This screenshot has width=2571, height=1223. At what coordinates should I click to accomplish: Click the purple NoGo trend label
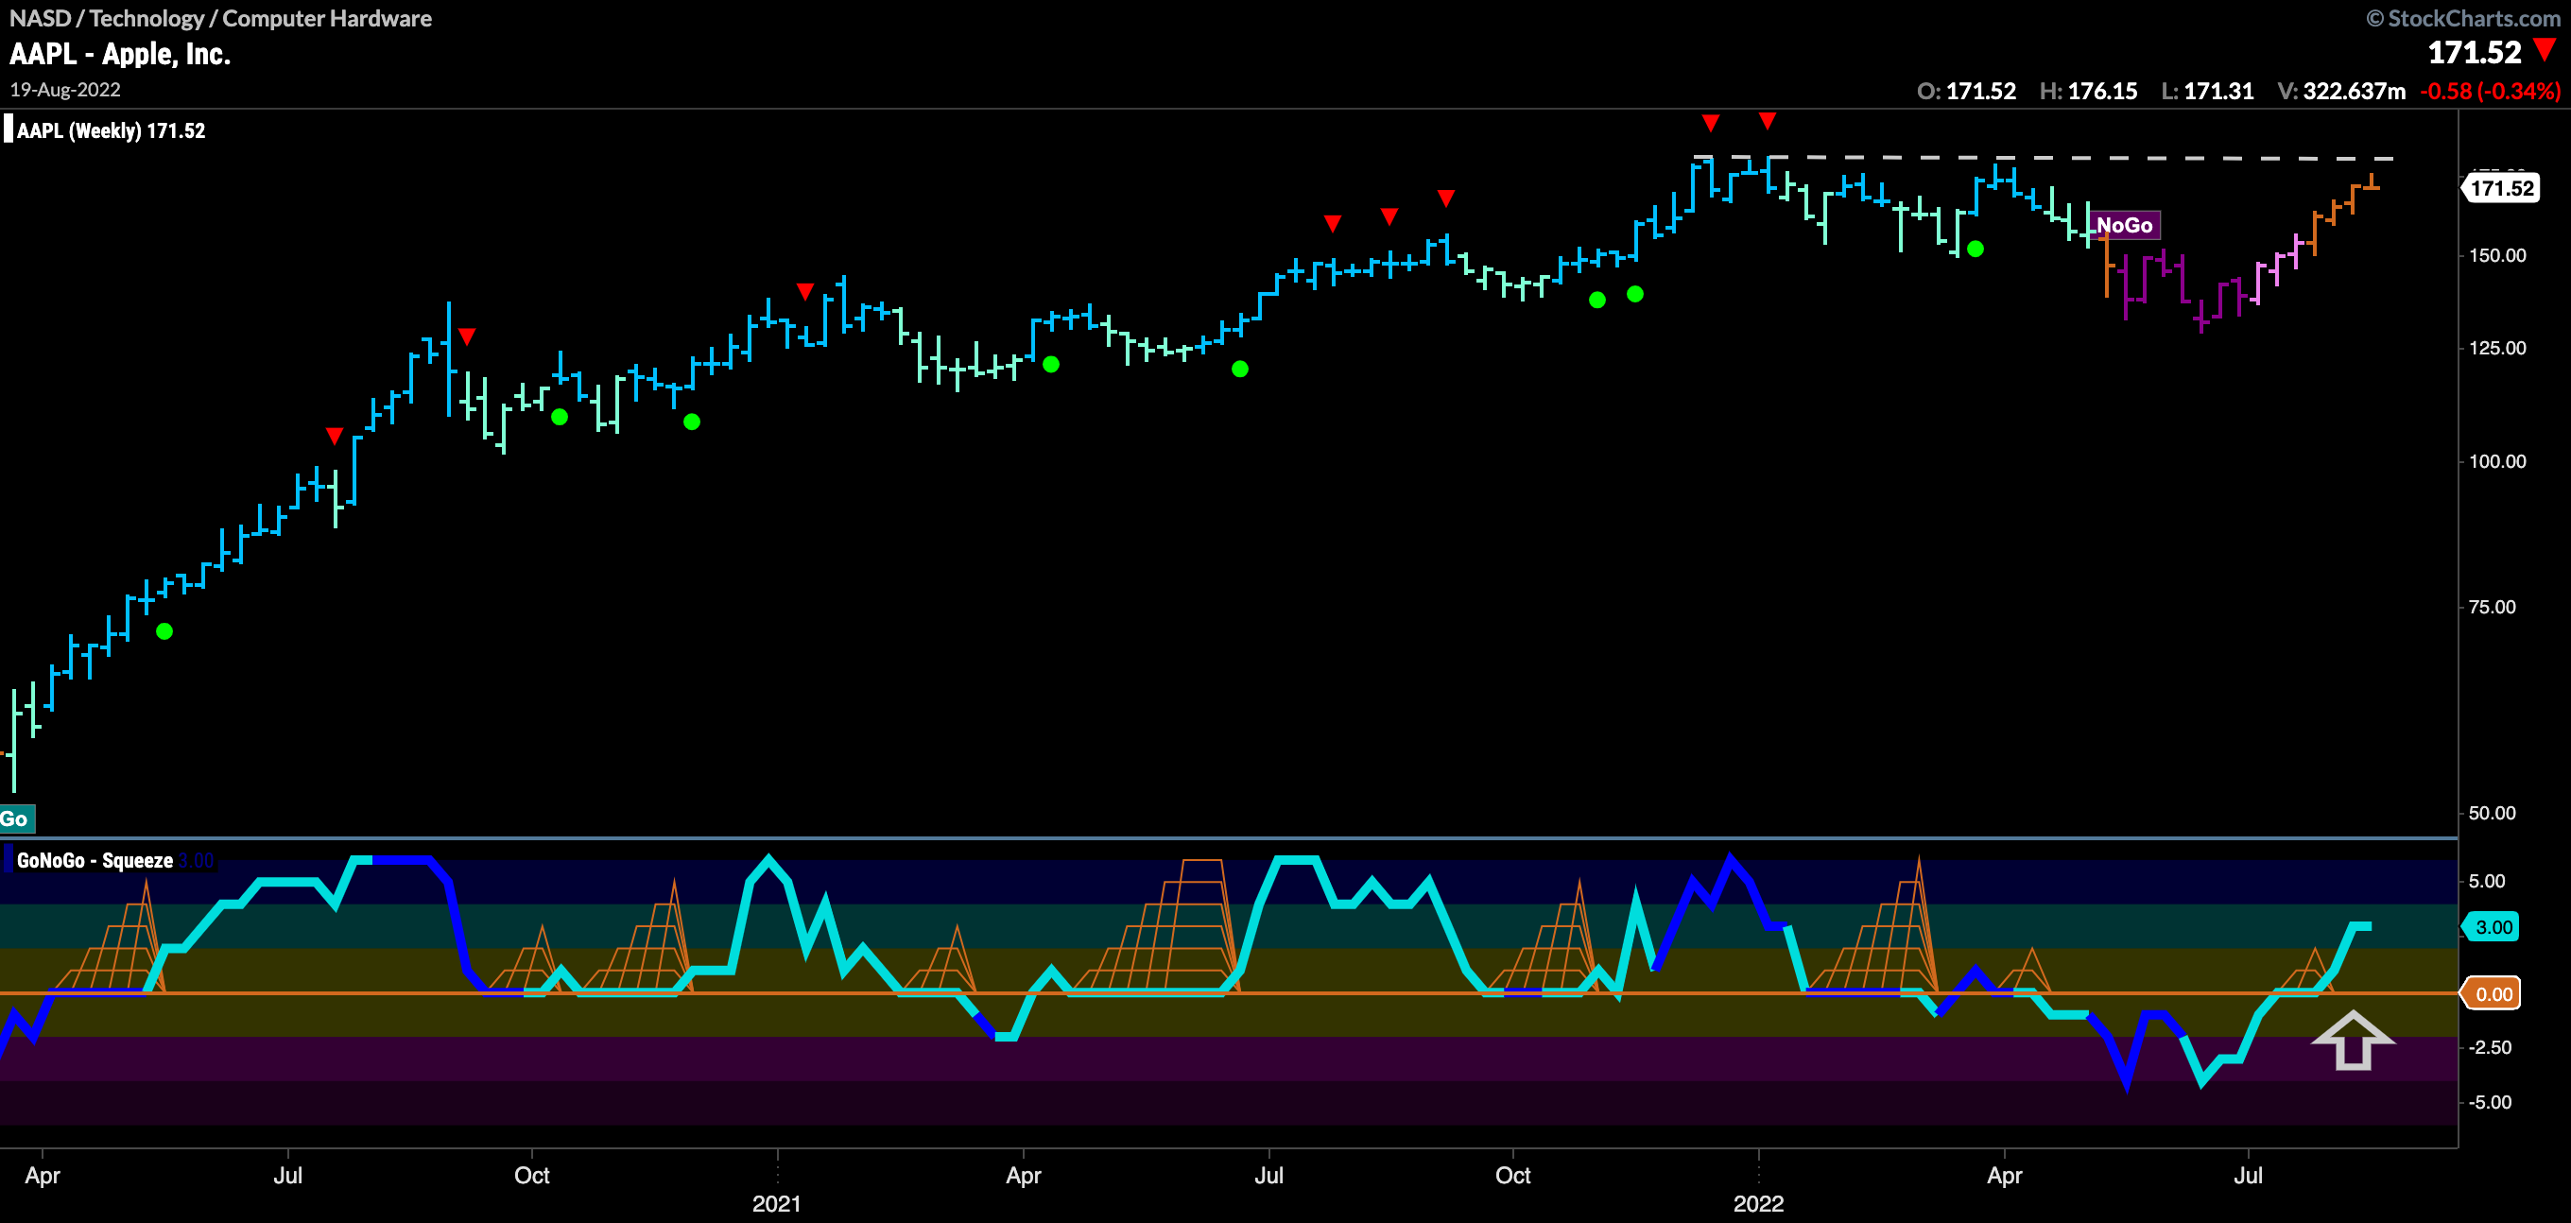pyautogui.click(x=2124, y=226)
